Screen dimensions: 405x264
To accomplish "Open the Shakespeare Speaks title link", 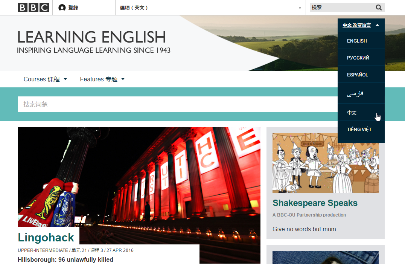I will pyautogui.click(x=315, y=203).
